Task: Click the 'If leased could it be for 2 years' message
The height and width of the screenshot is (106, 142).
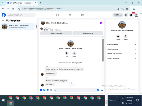Action: click(56, 81)
